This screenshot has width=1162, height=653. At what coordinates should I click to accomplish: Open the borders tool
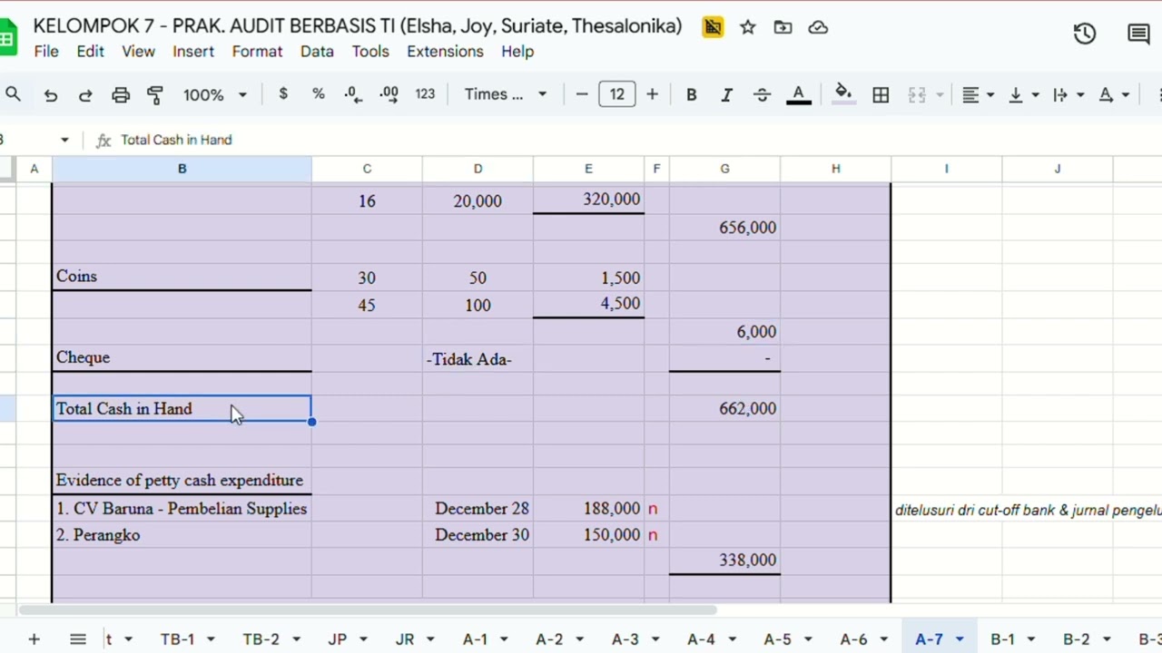[881, 94]
